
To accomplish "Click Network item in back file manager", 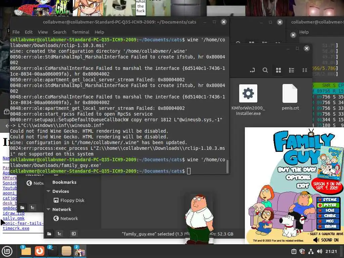I will coord(36,183).
